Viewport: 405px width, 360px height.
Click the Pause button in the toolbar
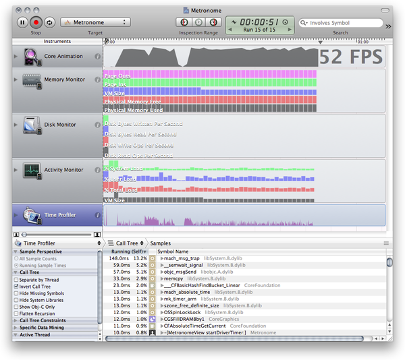22,22
